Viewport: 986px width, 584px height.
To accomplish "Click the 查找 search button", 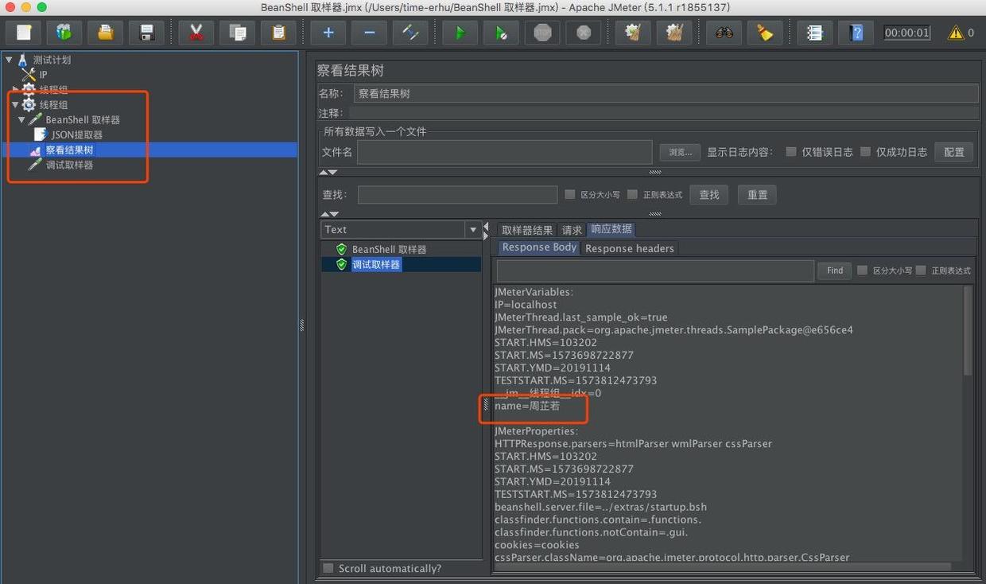I will point(708,195).
